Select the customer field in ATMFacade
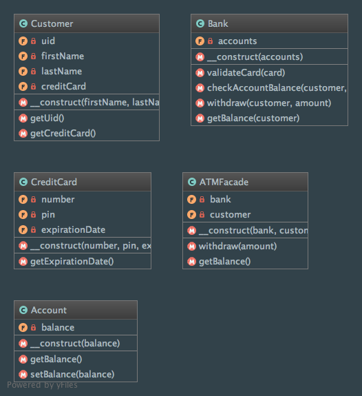The width and height of the screenshot is (362, 396). pyautogui.click(x=231, y=215)
